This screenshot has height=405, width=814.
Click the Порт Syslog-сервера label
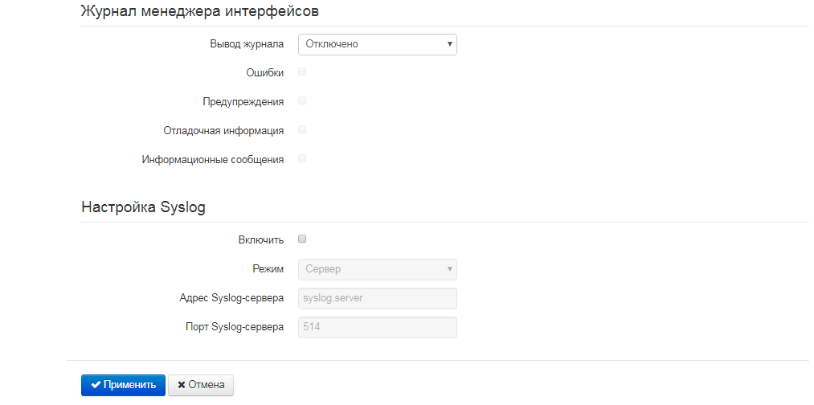point(234,327)
